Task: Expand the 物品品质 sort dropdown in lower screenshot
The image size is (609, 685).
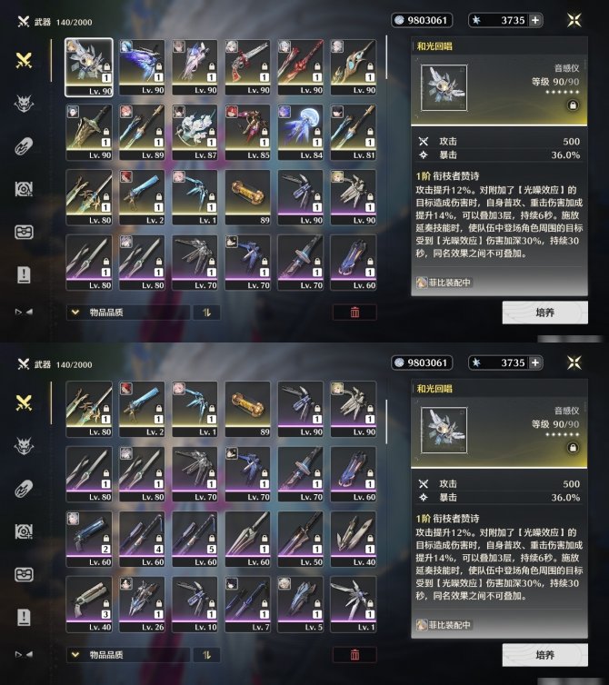Action: (x=128, y=655)
